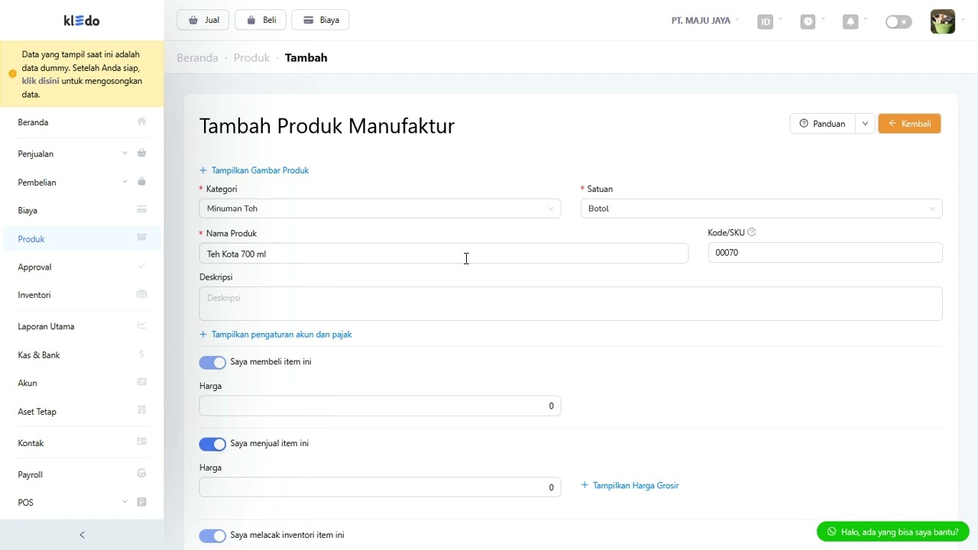Viewport: 978px width, 550px height.
Task: Open the user profile avatar
Action: (x=942, y=21)
